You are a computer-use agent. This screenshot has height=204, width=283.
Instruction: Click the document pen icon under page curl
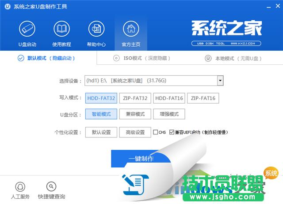coord(134,182)
